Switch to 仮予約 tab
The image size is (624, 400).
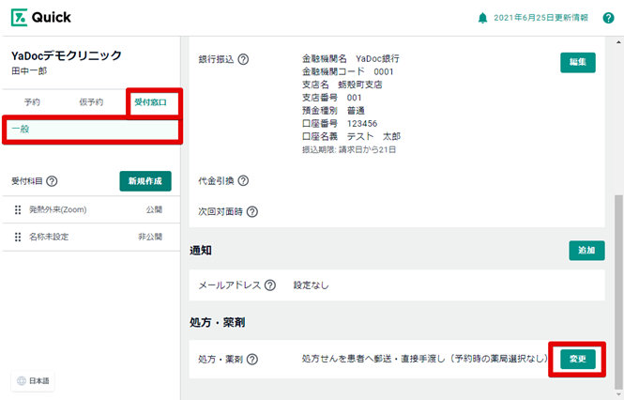click(90, 101)
